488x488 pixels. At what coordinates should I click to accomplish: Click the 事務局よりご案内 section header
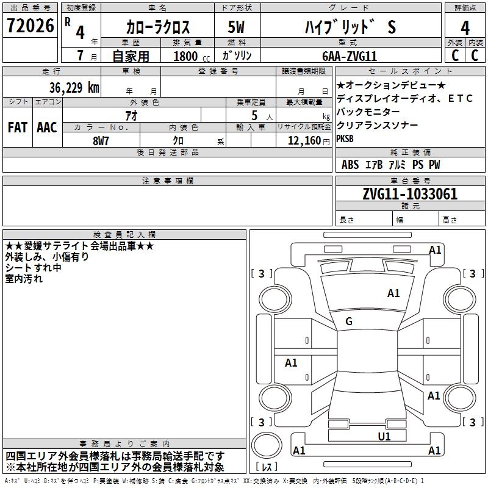[x=124, y=444]
